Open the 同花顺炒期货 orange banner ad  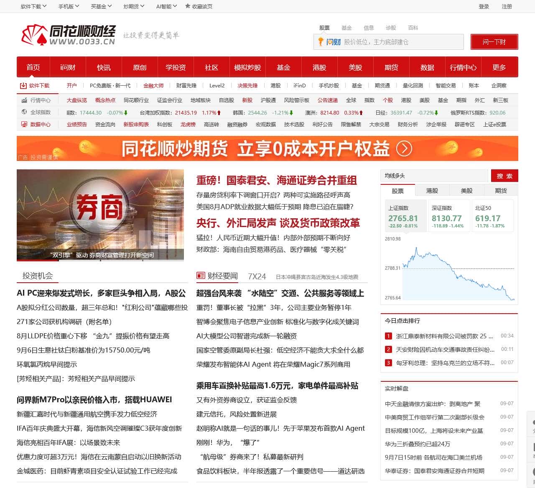(x=267, y=148)
